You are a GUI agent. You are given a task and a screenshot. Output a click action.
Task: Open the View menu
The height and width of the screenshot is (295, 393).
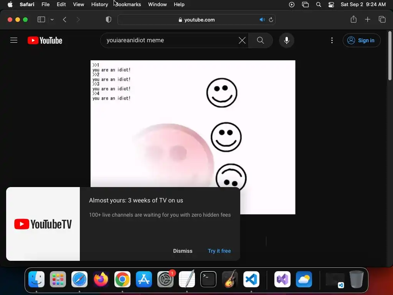78,5
